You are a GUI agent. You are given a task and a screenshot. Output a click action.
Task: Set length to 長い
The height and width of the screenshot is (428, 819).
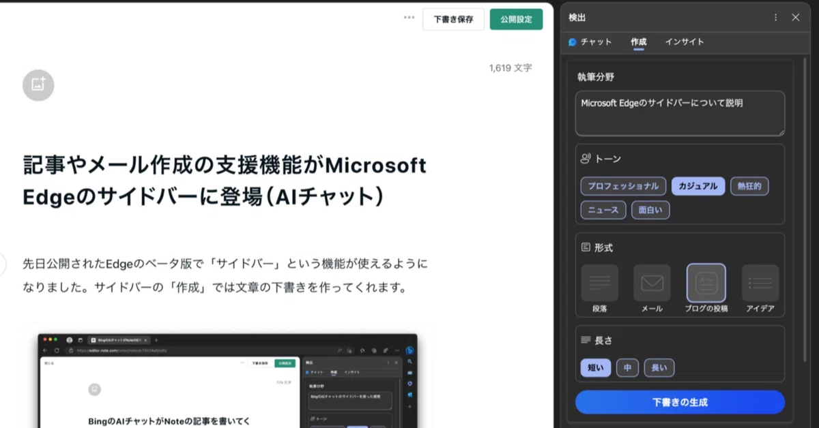point(659,368)
